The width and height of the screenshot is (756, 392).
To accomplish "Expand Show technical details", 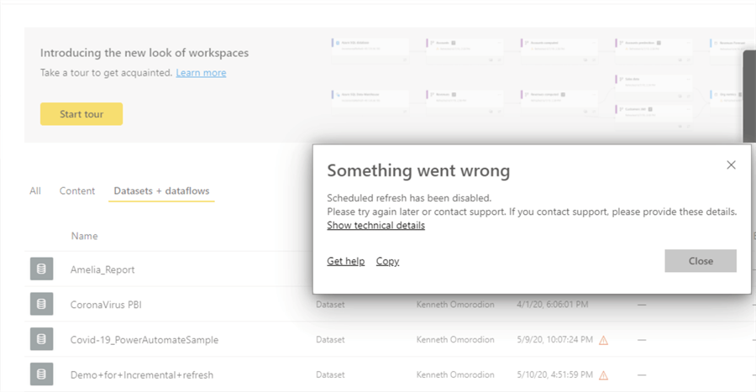I will (x=375, y=226).
